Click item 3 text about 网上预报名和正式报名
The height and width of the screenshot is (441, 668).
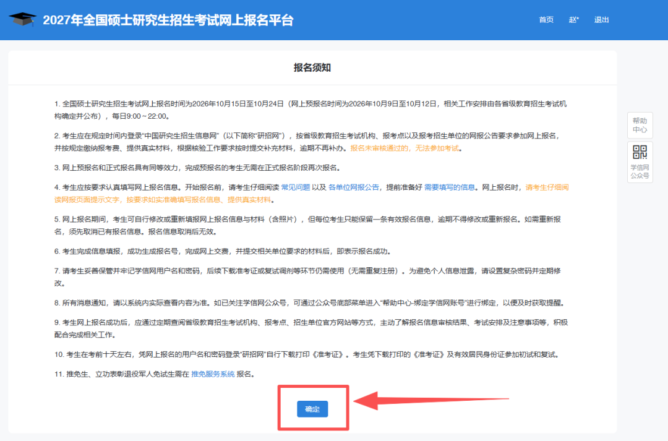[197, 168]
